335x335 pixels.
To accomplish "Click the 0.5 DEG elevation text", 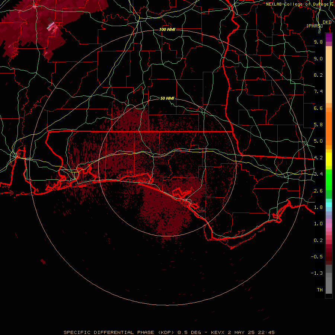I will (x=189, y=332).
